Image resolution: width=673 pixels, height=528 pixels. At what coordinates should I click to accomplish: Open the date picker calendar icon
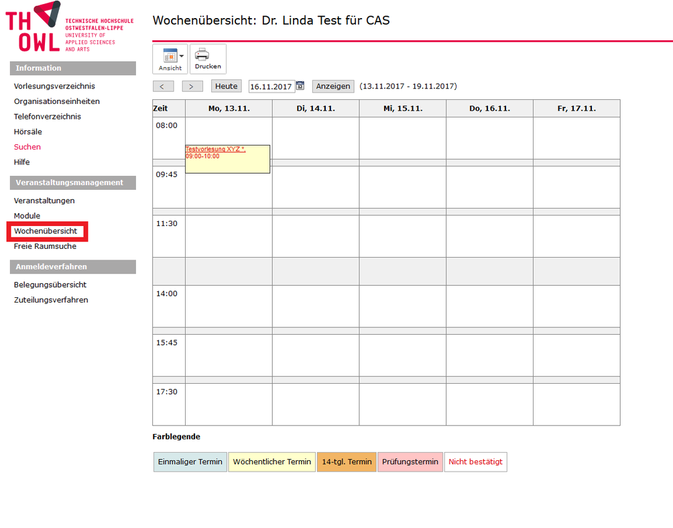(x=300, y=87)
